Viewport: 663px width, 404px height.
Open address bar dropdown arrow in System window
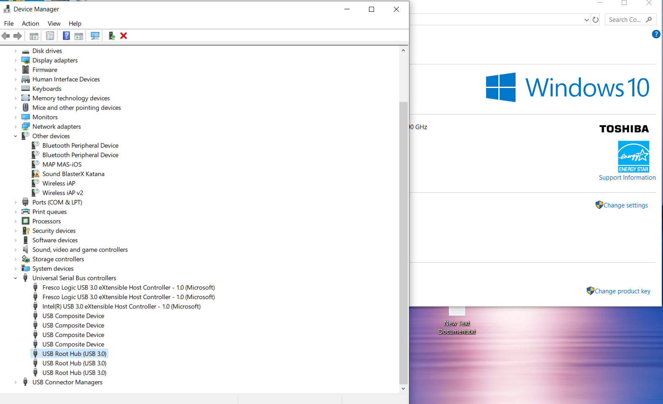[x=586, y=20]
